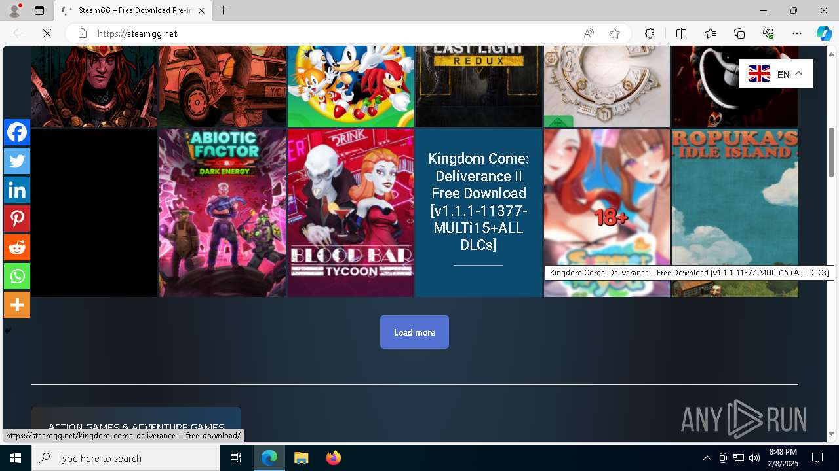839x471 pixels.
Task: Go back to previous page
Action: click(x=18, y=33)
